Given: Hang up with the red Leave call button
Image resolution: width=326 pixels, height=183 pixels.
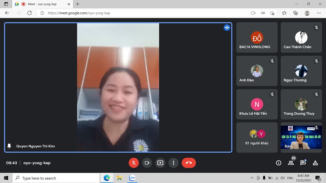Looking at the screenshot, I should [189, 163].
